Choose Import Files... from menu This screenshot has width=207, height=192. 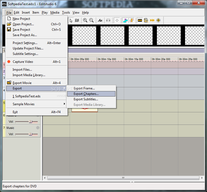(x=36, y=70)
